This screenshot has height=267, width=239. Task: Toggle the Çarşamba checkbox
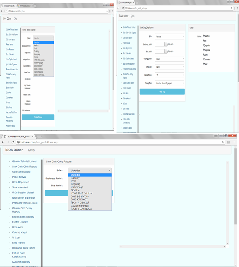click(203, 45)
